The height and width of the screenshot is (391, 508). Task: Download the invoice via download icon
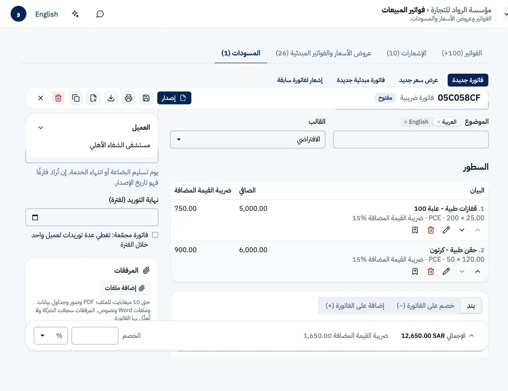111,98
